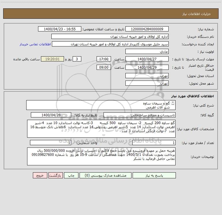This screenshot has width=222, height=215.
Task: Click the اطلاعات کالاهای مورد نیاز section heading
Action: point(193,96)
